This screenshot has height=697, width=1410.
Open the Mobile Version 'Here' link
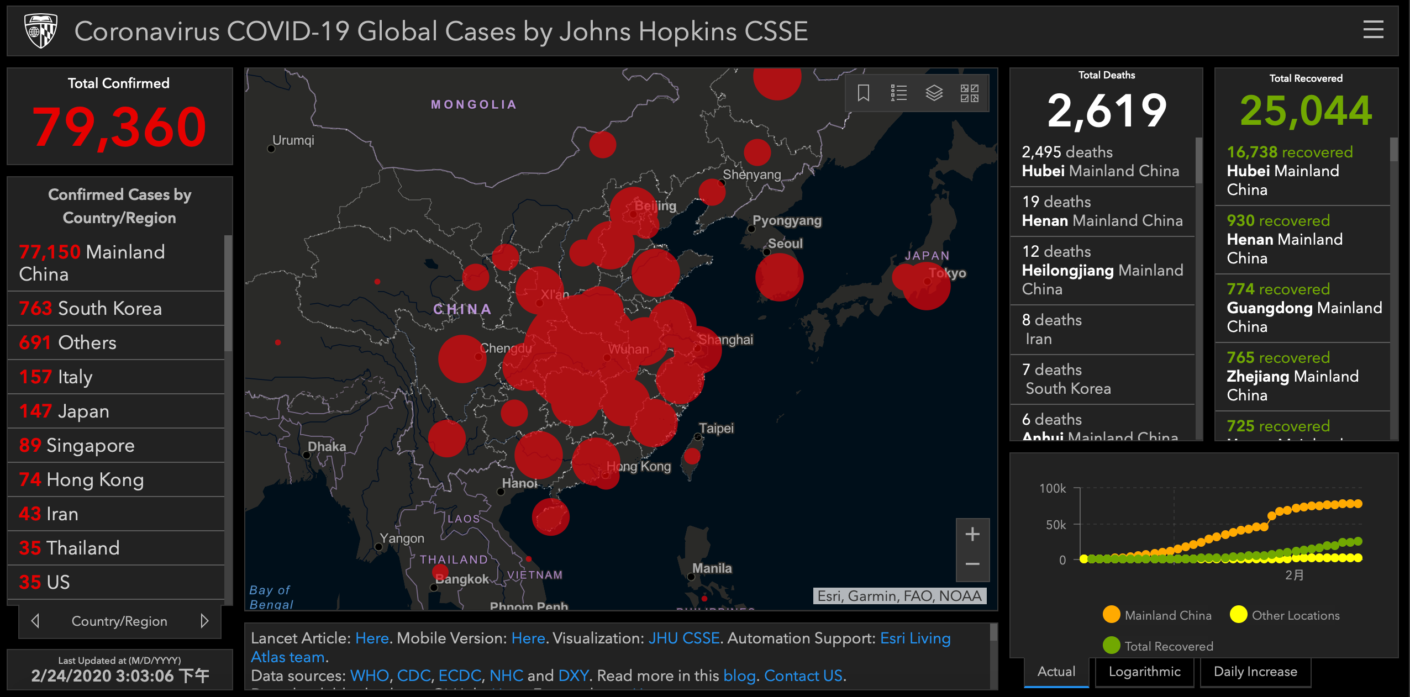(x=528, y=638)
